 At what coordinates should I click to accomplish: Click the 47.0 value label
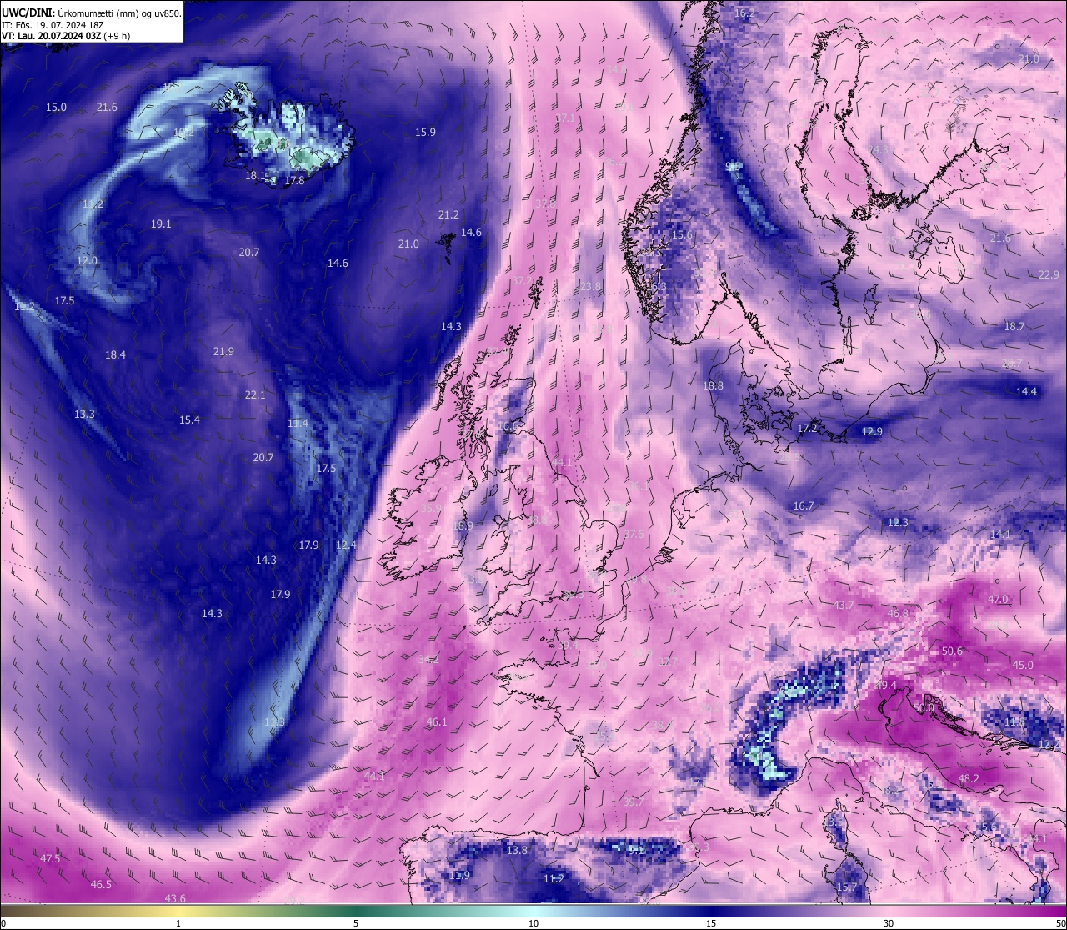click(998, 600)
